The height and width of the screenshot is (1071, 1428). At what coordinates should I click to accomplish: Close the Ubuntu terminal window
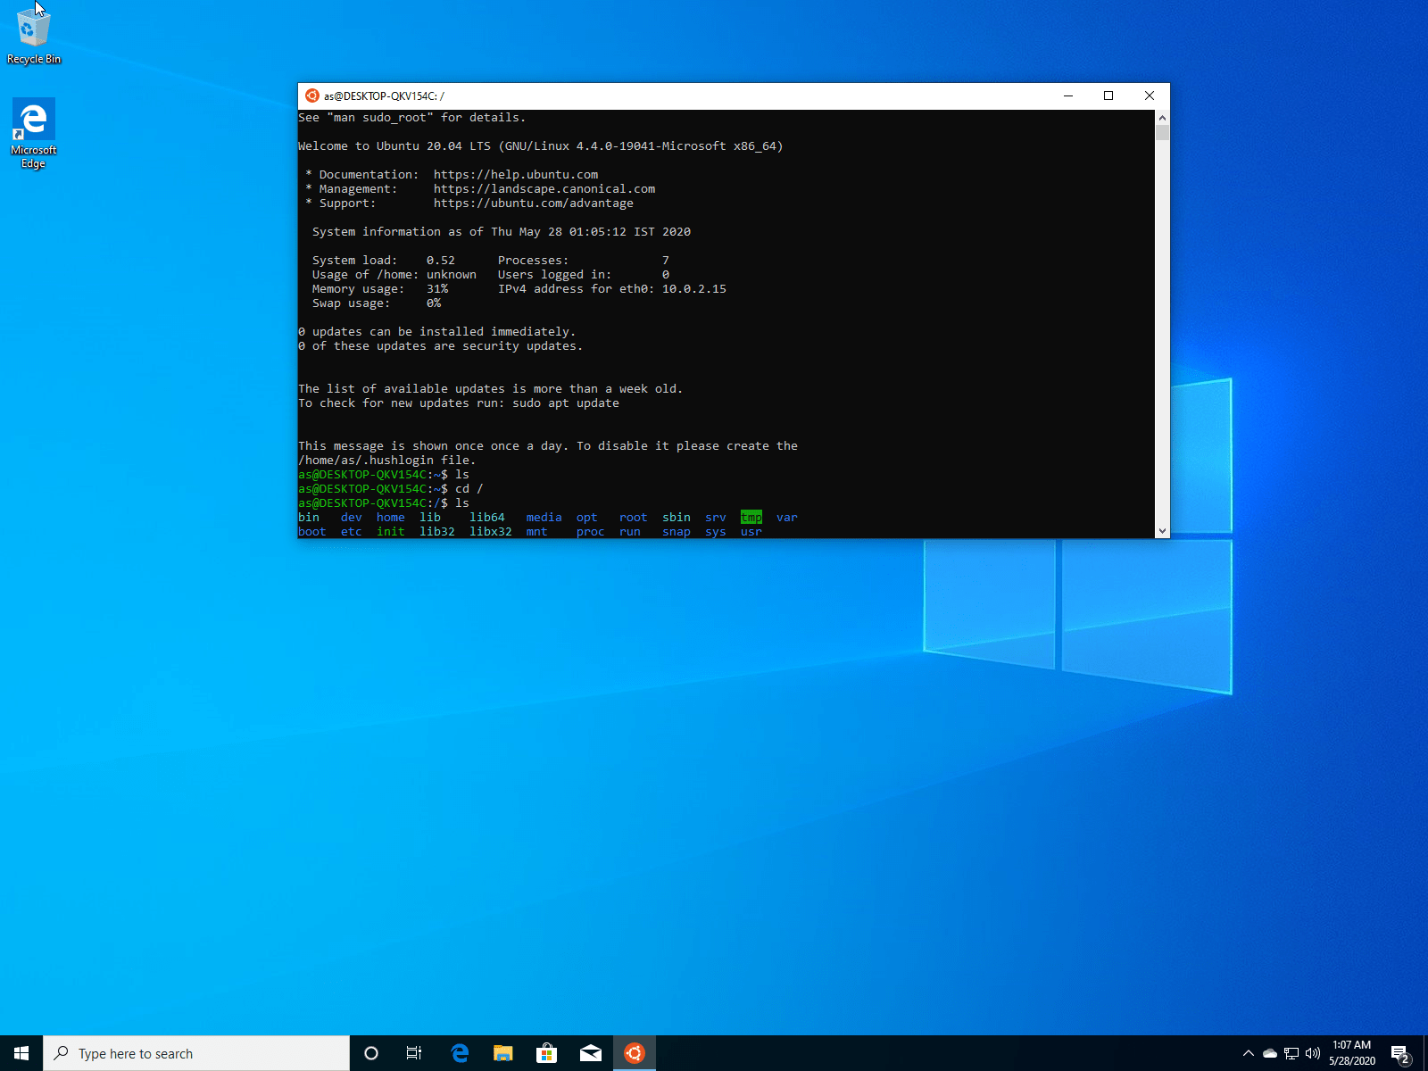coord(1150,95)
